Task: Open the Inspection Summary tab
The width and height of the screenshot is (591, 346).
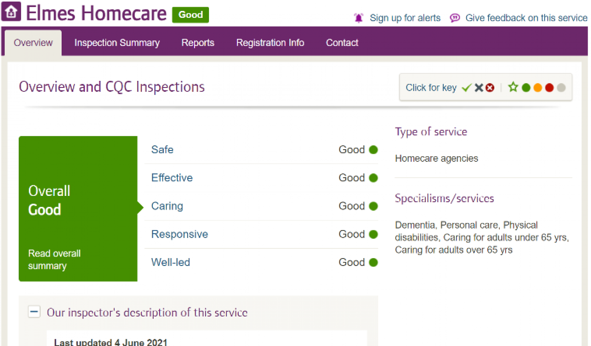Action: [x=117, y=43]
